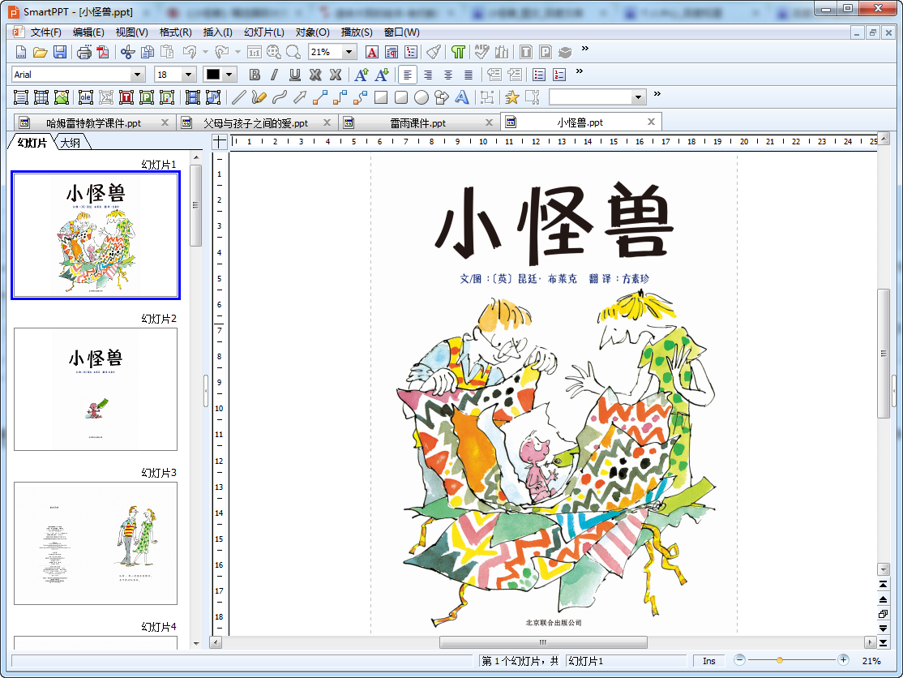Select the freehand scribble pencil tool

click(259, 97)
